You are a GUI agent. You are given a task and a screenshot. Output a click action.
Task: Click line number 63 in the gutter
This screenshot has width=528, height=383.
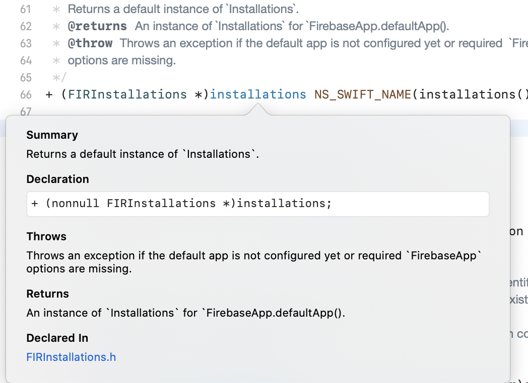tap(26, 43)
